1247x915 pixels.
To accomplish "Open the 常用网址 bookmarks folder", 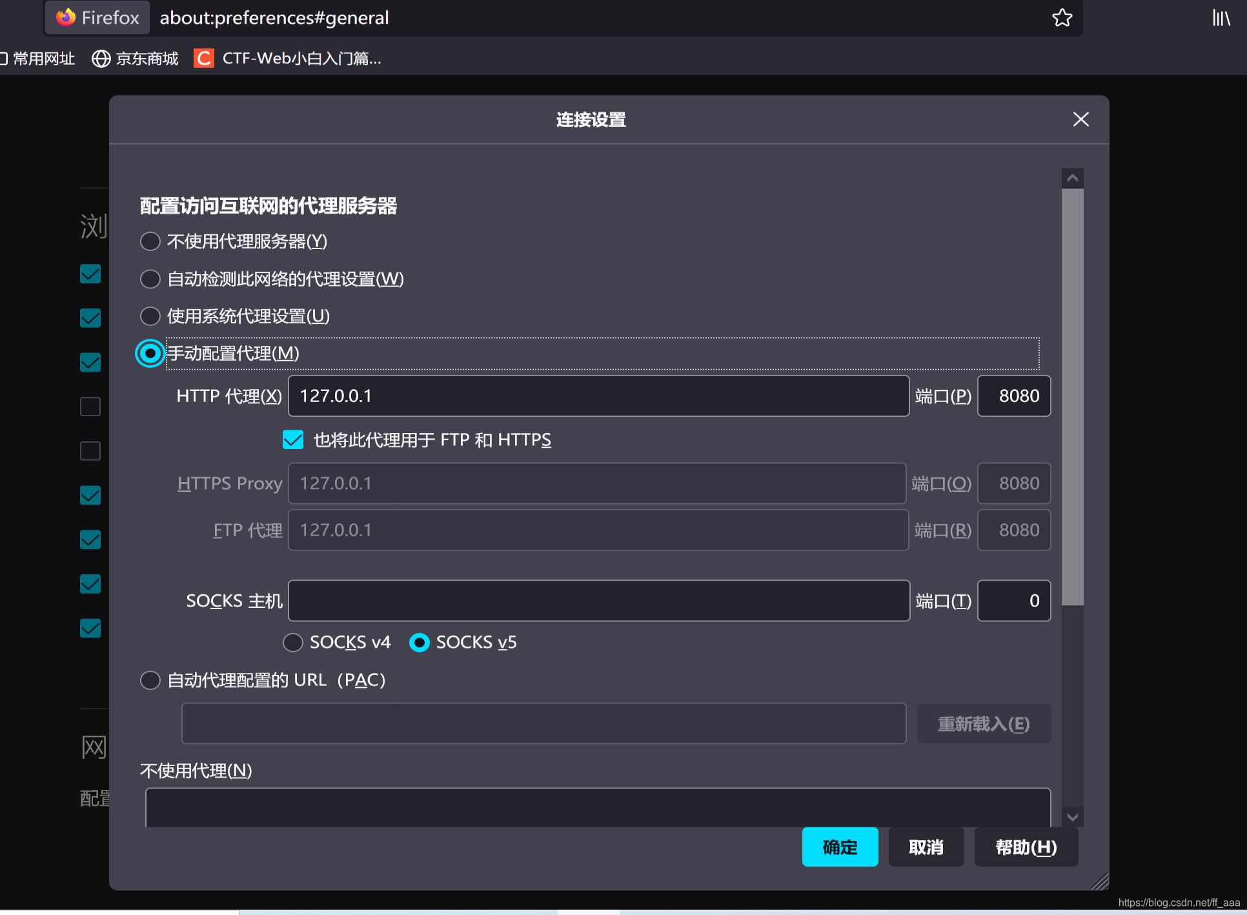I will pyautogui.click(x=39, y=58).
